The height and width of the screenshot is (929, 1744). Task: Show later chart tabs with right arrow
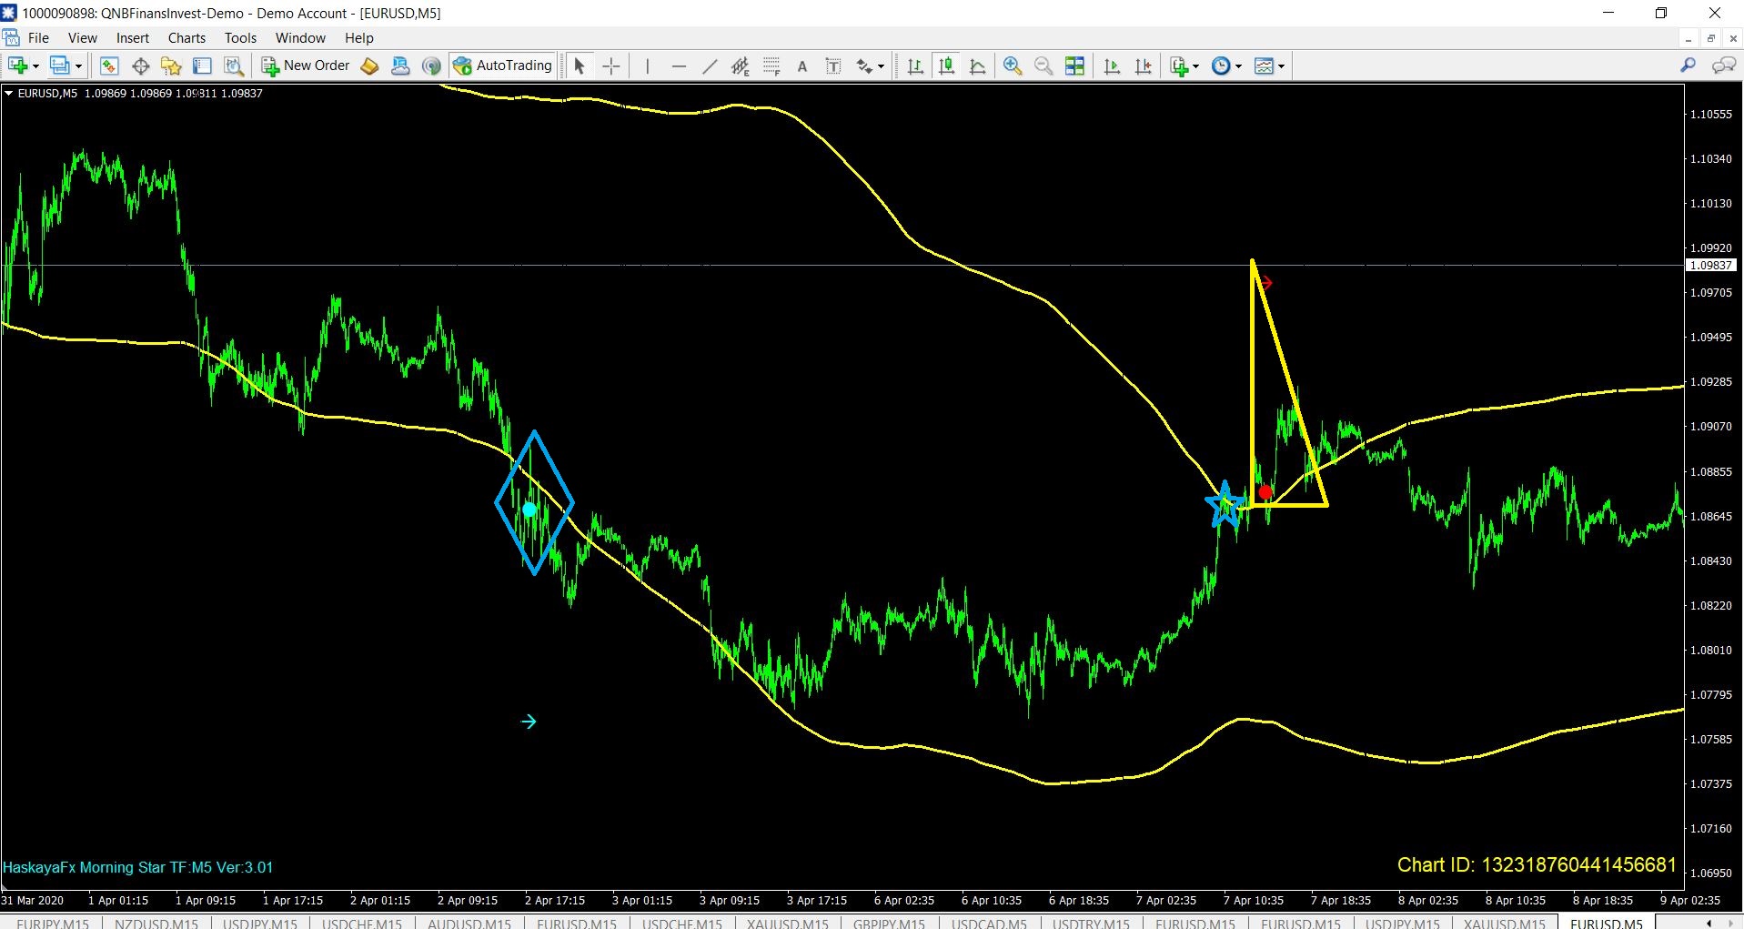click(x=1731, y=923)
